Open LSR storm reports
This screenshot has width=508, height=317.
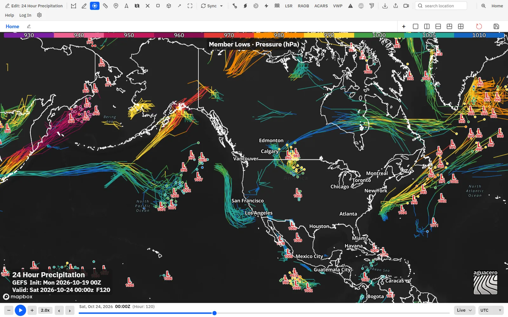289,6
